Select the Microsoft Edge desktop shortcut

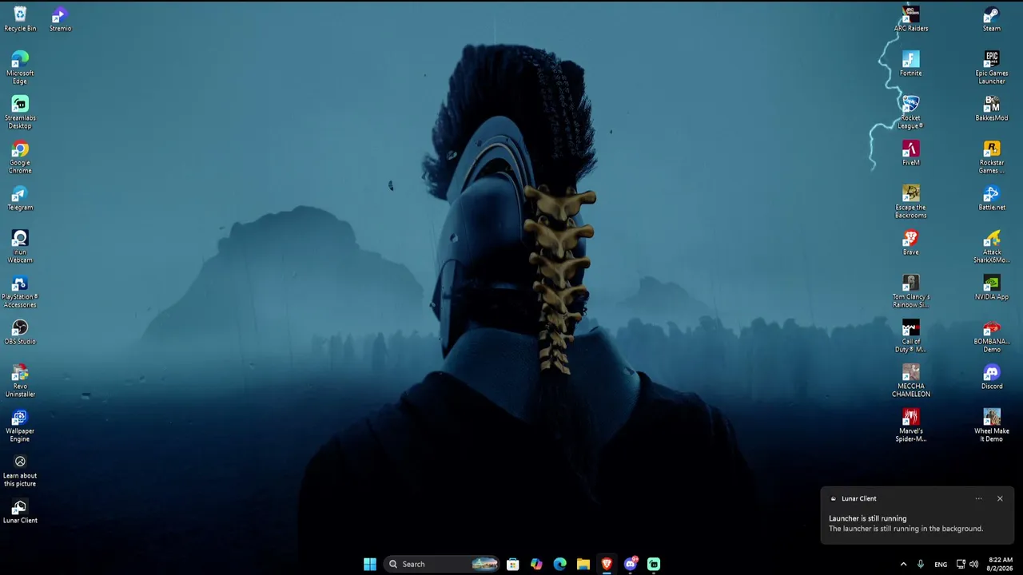click(x=20, y=68)
